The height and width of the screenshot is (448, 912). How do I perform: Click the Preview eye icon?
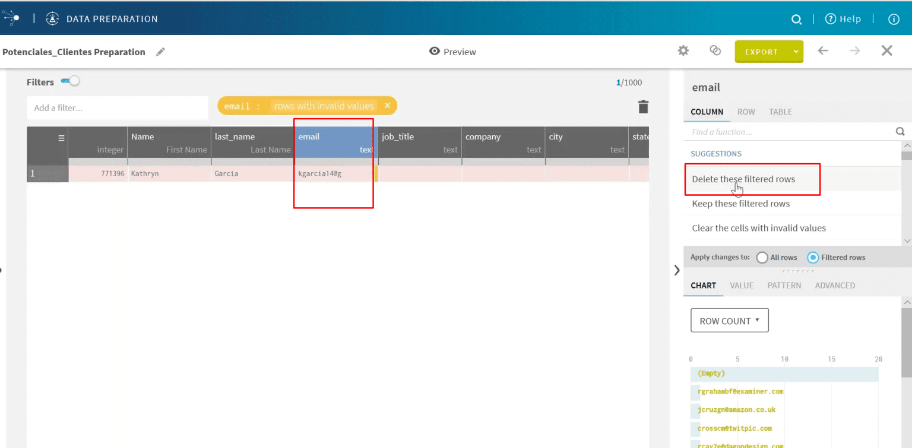tap(434, 52)
